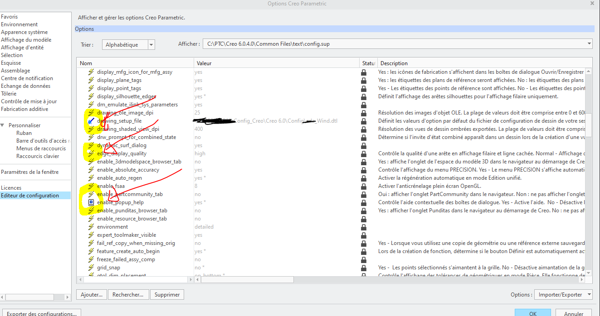Image resolution: width=600 pixels, height=316 pixels.
Task: Click the enable_popup_help icon
Action: (x=92, y=202)
